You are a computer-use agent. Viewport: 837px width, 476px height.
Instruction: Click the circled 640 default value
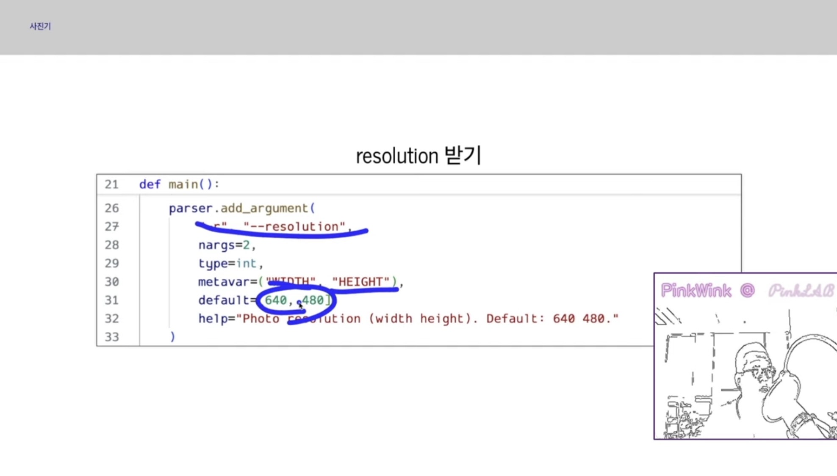point(276,300)
